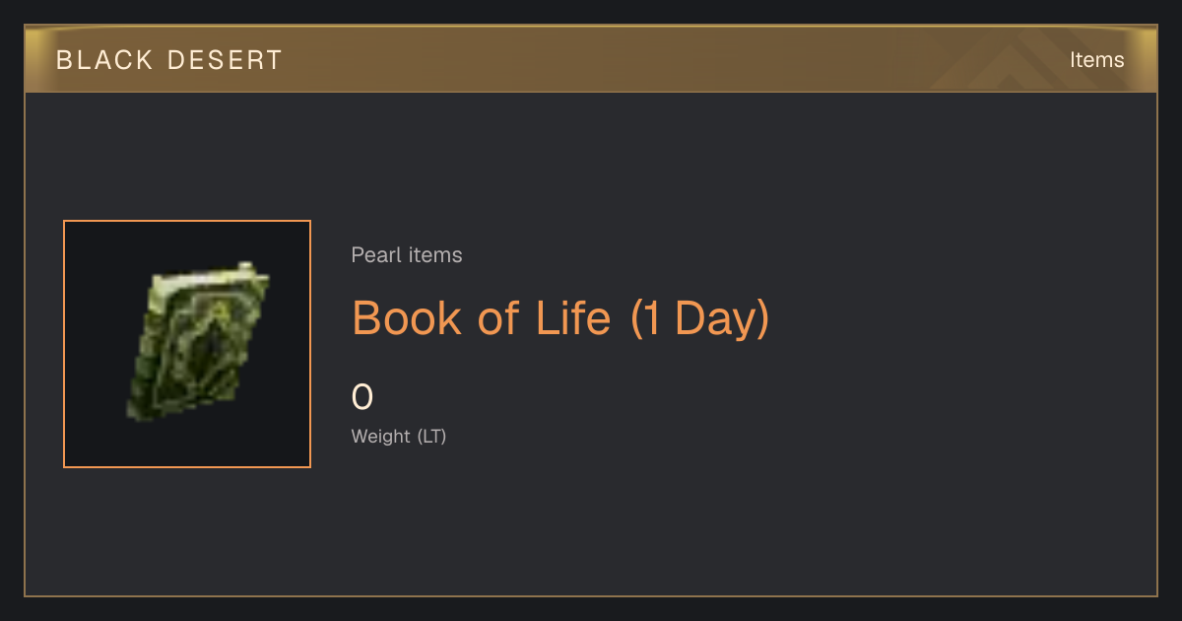The width and height of the screenshot is (1182, 621).
Task: Click the word items after Pearl
Action: click(x=435, y=255)
